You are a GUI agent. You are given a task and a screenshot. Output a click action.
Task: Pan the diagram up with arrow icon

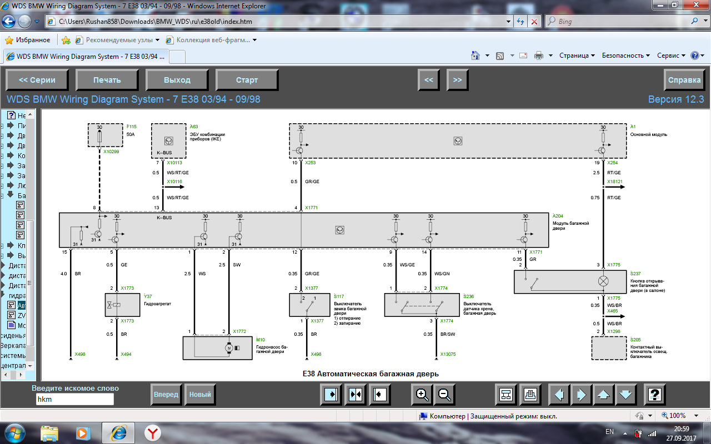point(604,395)
